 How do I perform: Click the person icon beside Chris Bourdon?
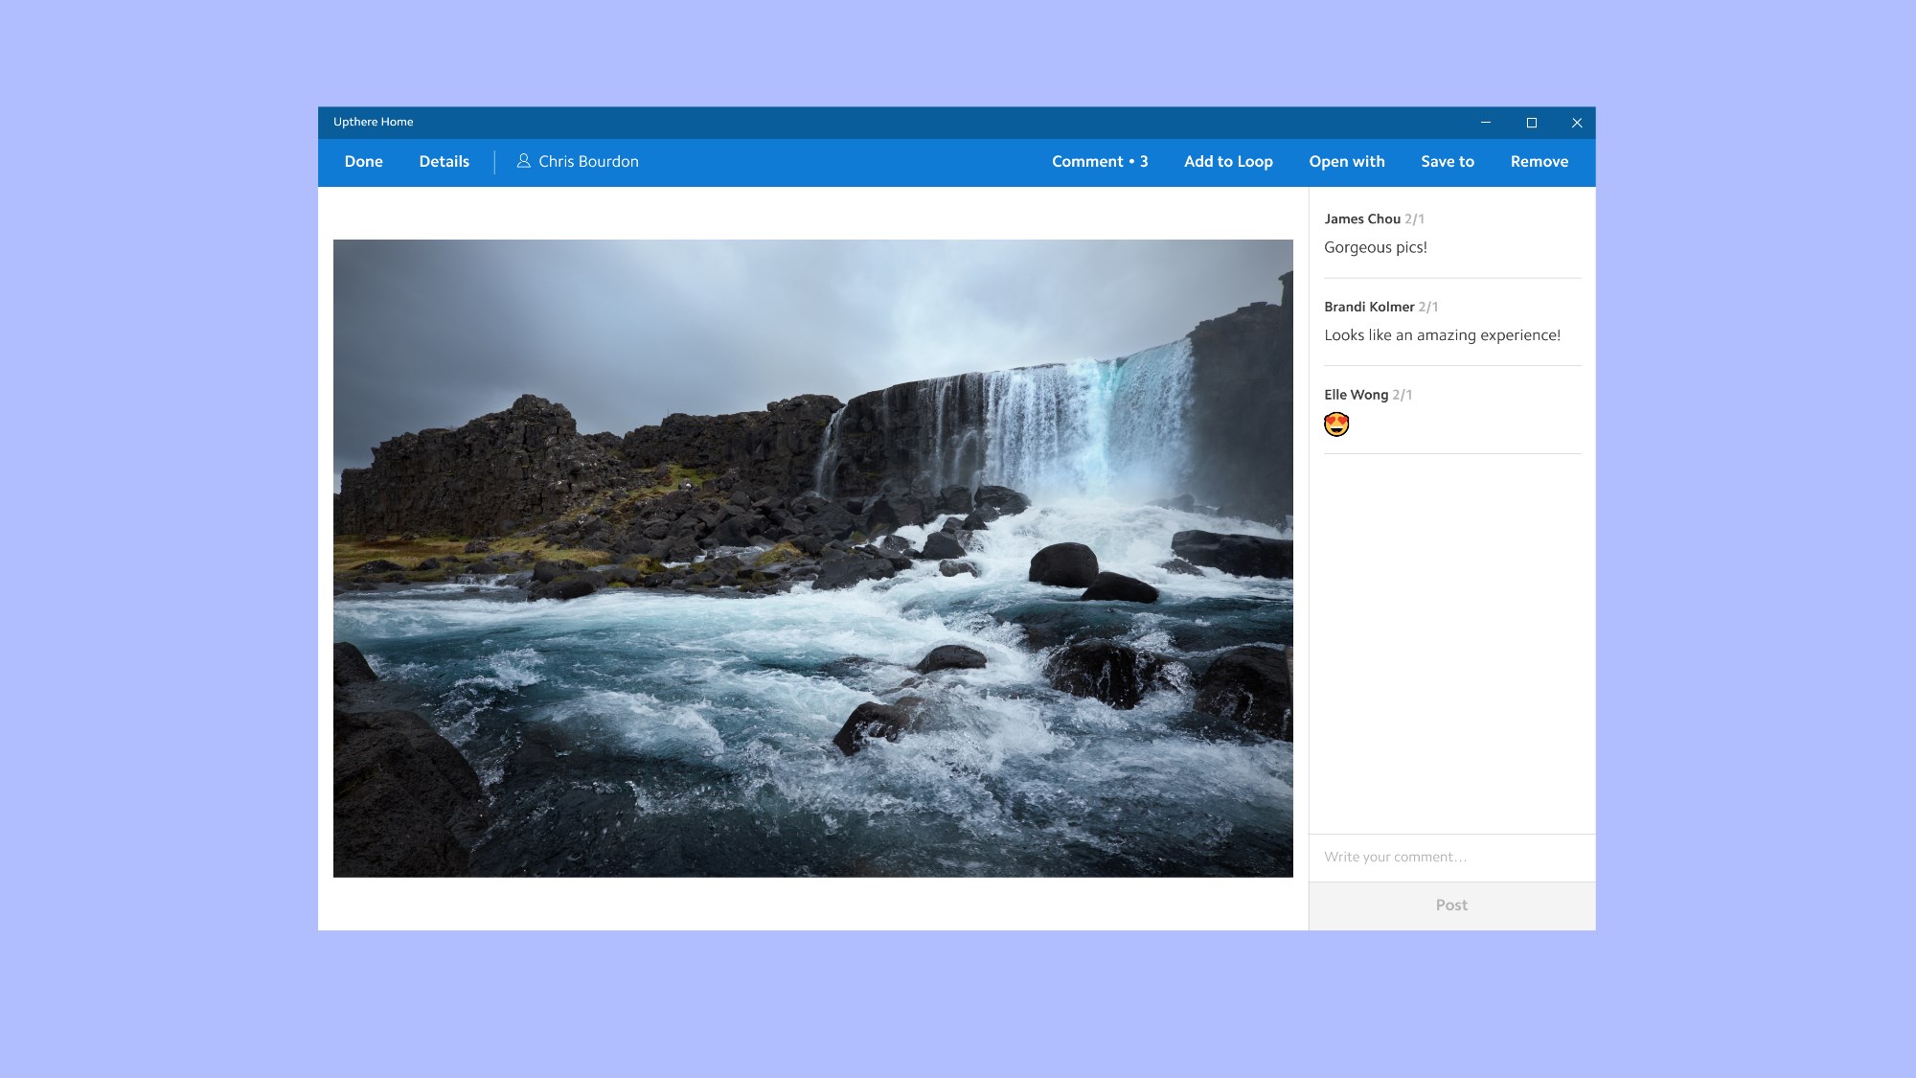coord(523,161)
